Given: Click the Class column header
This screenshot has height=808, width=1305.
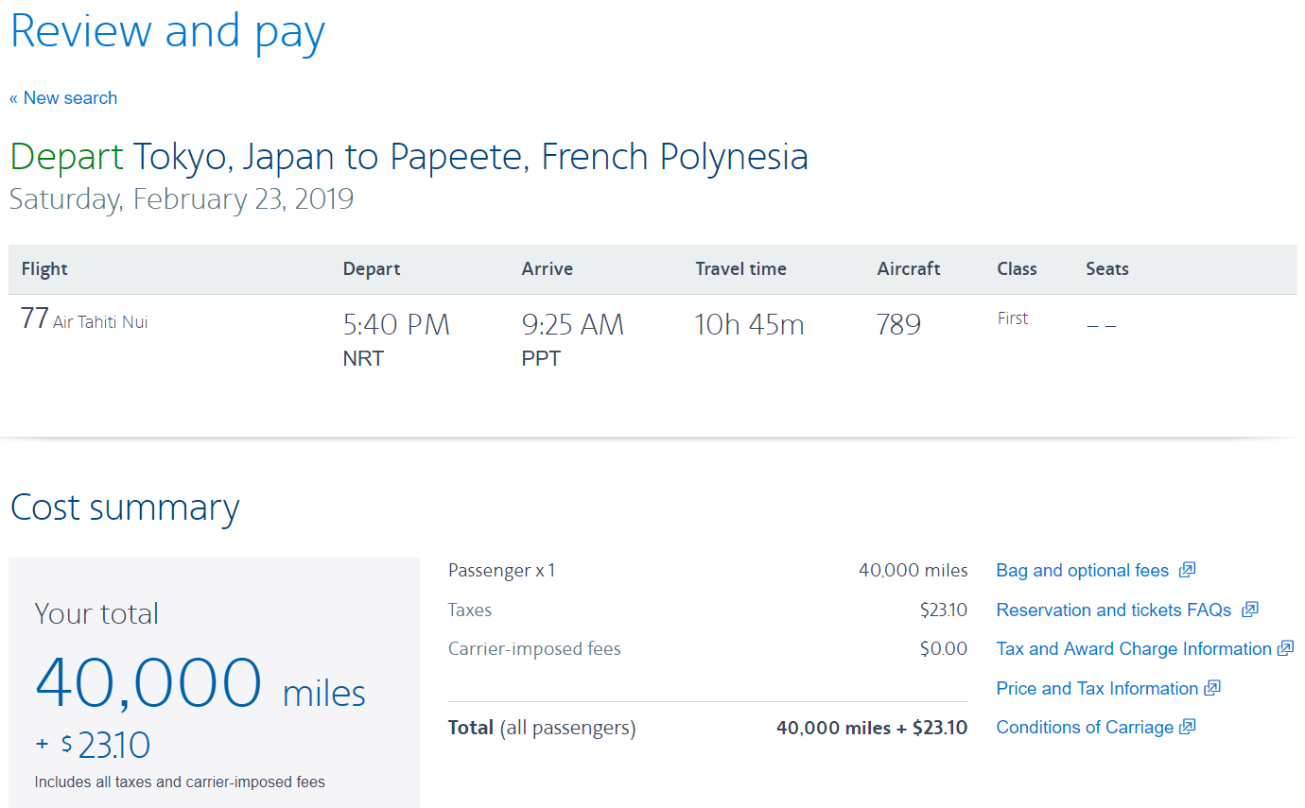Looking at the screenshot, I should coord(1017,269).
